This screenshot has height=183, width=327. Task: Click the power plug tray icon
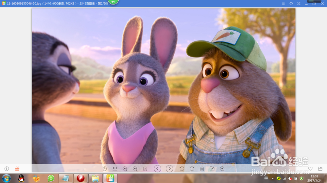[x=296, y=178]
